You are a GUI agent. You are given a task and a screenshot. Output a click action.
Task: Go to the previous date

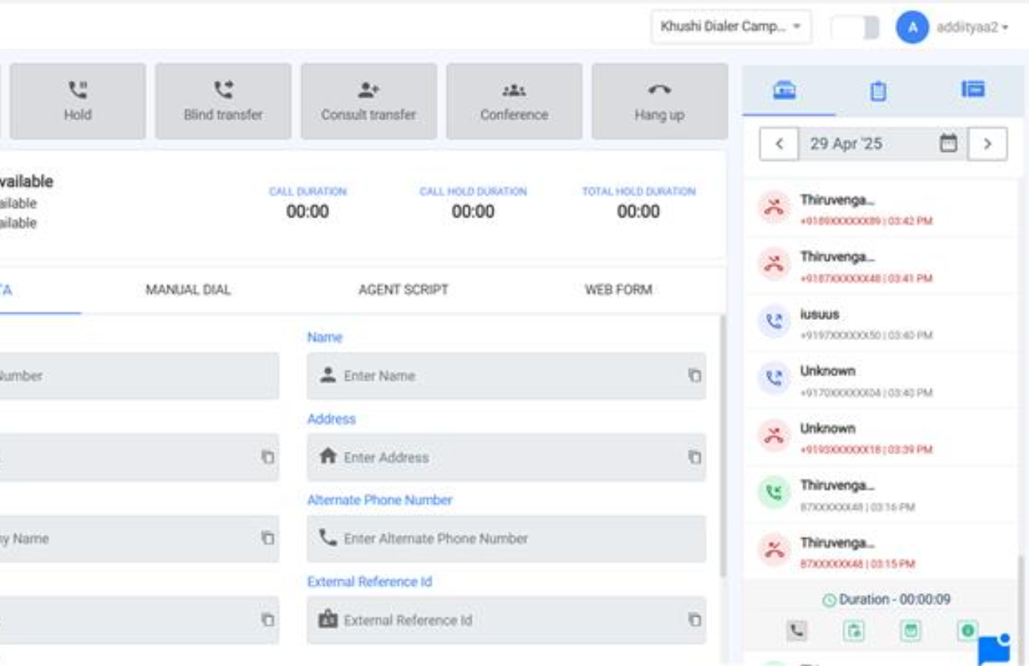(779, 144)
